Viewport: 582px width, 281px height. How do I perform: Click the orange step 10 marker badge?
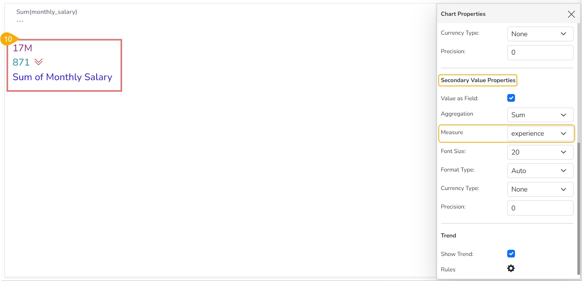[x=8, y=39]
